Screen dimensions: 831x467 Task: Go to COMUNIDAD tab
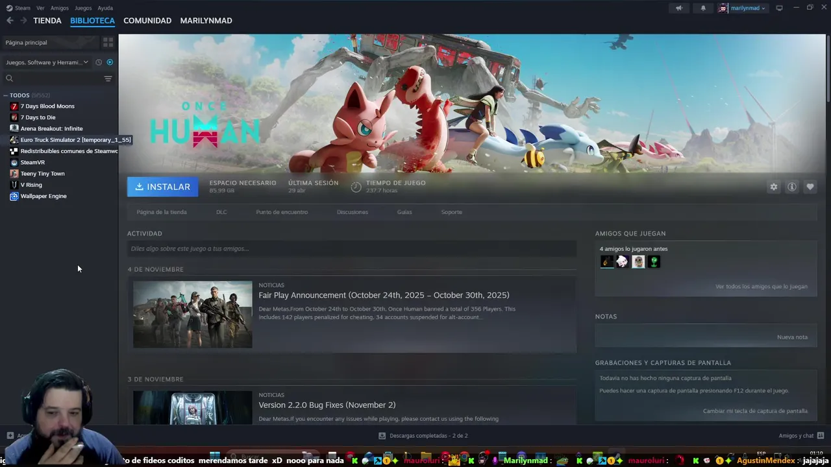(147, 21)
